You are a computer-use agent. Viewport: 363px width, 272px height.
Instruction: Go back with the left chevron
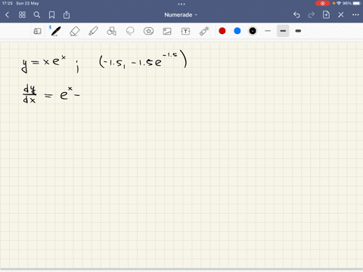coord(7,15)
